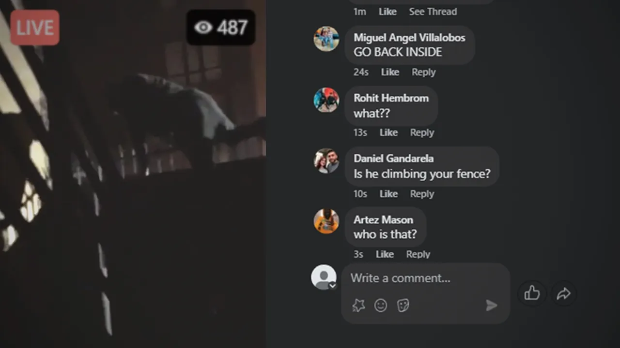Open Daniel Gandarela's profile name

[x=393, y=159]
